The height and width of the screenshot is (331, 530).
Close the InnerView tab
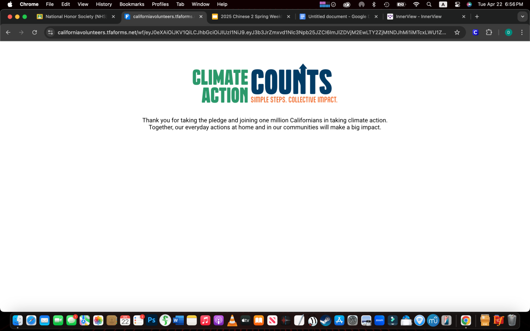coord(464,17)
